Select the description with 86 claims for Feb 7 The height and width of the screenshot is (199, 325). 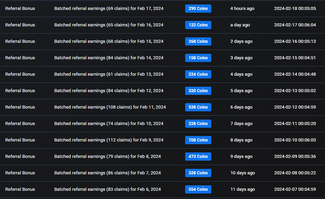tap(108, 173)
